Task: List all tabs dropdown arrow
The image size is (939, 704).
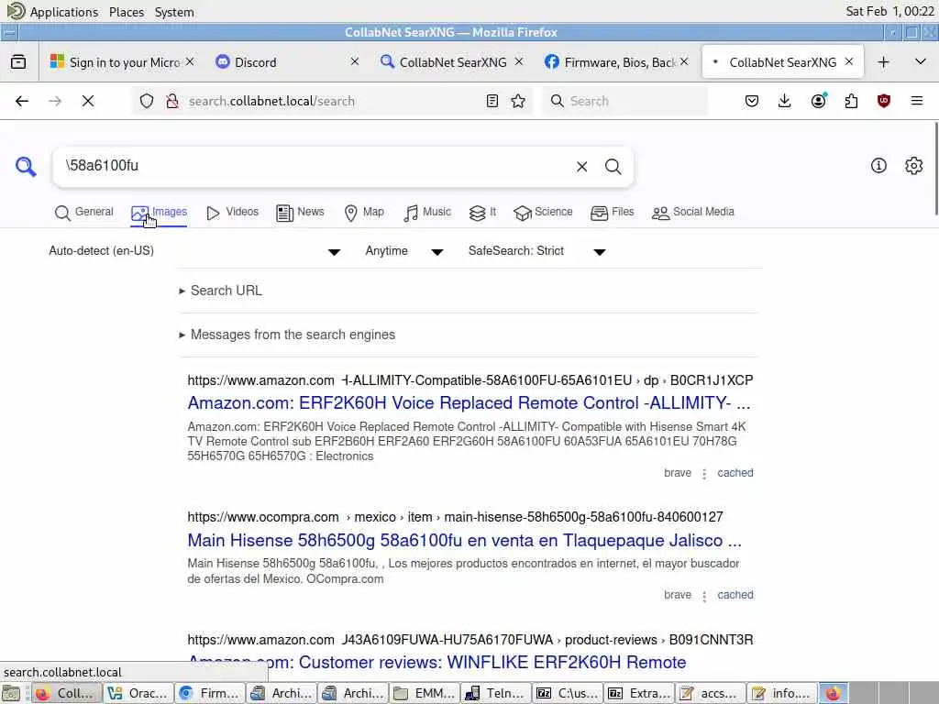Action: [x=921, y=61]
